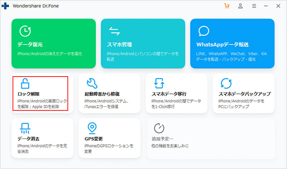Image resolution: width=287 pixels, height=169 pixels.
Task: Click 'iTunesエラーを修復' description text
Action: click(101, 106)
